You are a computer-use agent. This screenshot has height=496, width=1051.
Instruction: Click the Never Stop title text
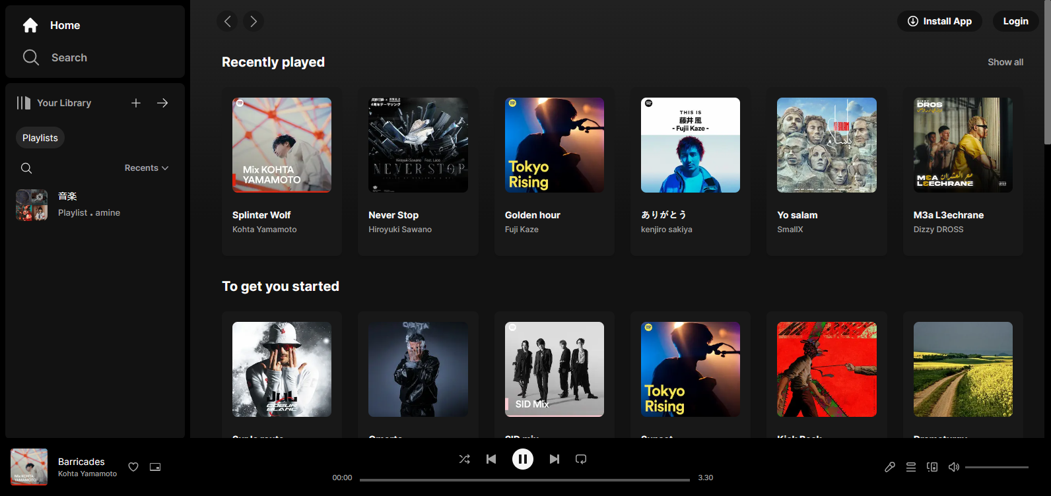393,215
